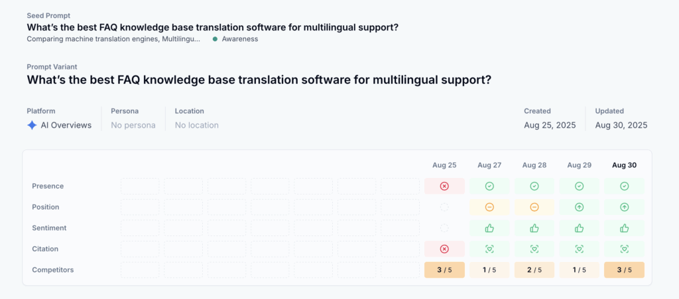This screenshot has width=679, height=299.
Task: Click the Aug 30 presence checkmark icon
Action: click(x=624, y=187)
